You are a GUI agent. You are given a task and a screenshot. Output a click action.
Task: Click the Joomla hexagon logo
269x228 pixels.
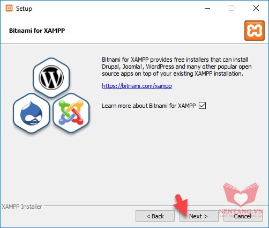(x=71, y=113)
